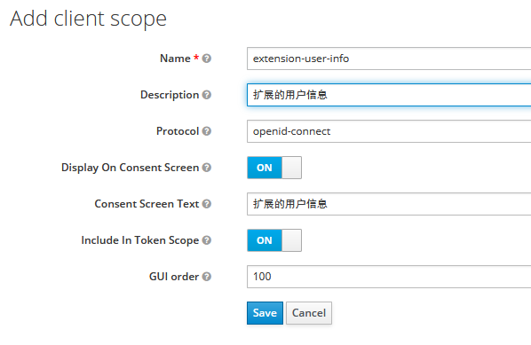Toggle Display On Consent Screen switch off

coord(274,168)
